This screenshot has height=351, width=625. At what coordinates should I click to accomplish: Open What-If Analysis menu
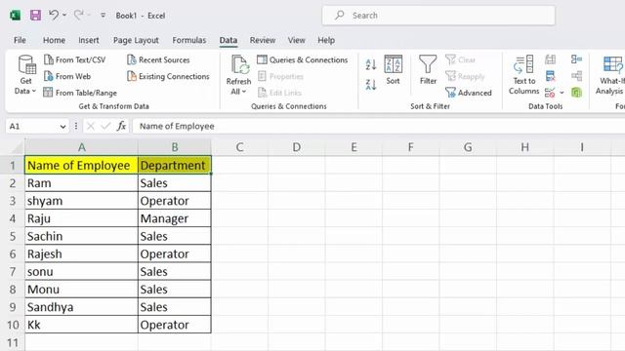click(x=610, y=76)
